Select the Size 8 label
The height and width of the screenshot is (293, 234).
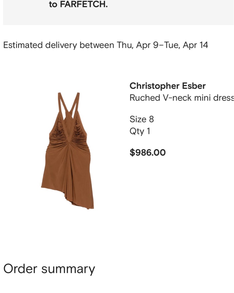coord(142,119)
